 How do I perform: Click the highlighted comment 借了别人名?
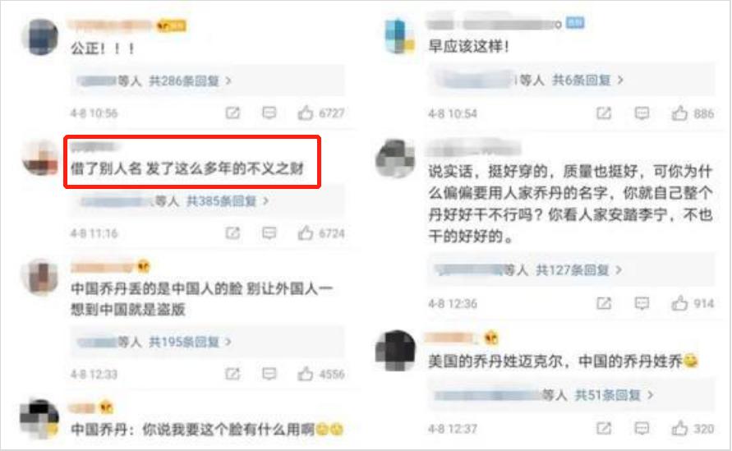(187, 168)
